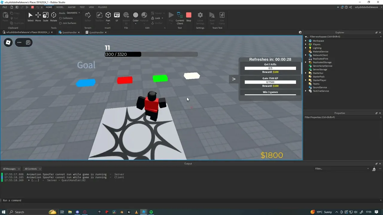The image size is (383, 215).
Task: Click the red Stop square in the quick access bar
Action: click(x=32, y=7)
